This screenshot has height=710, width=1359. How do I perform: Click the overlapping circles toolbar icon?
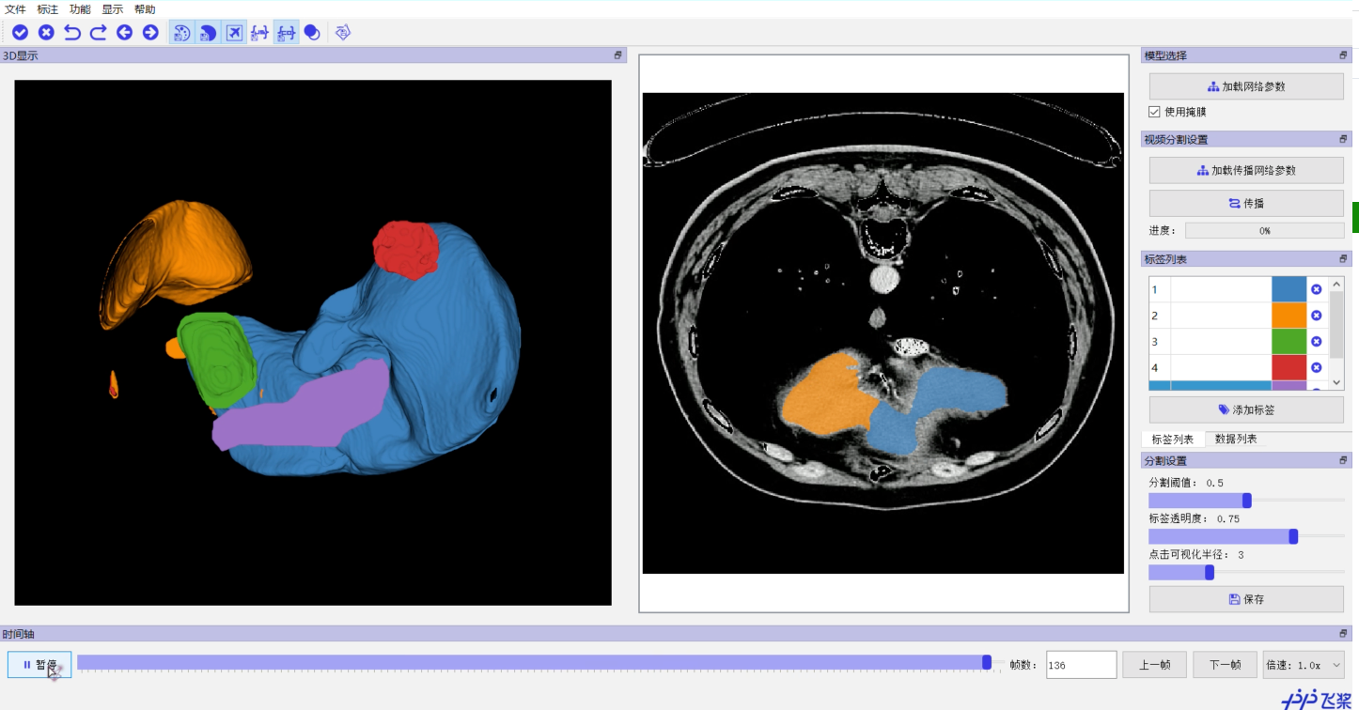[x=312, y=33]
